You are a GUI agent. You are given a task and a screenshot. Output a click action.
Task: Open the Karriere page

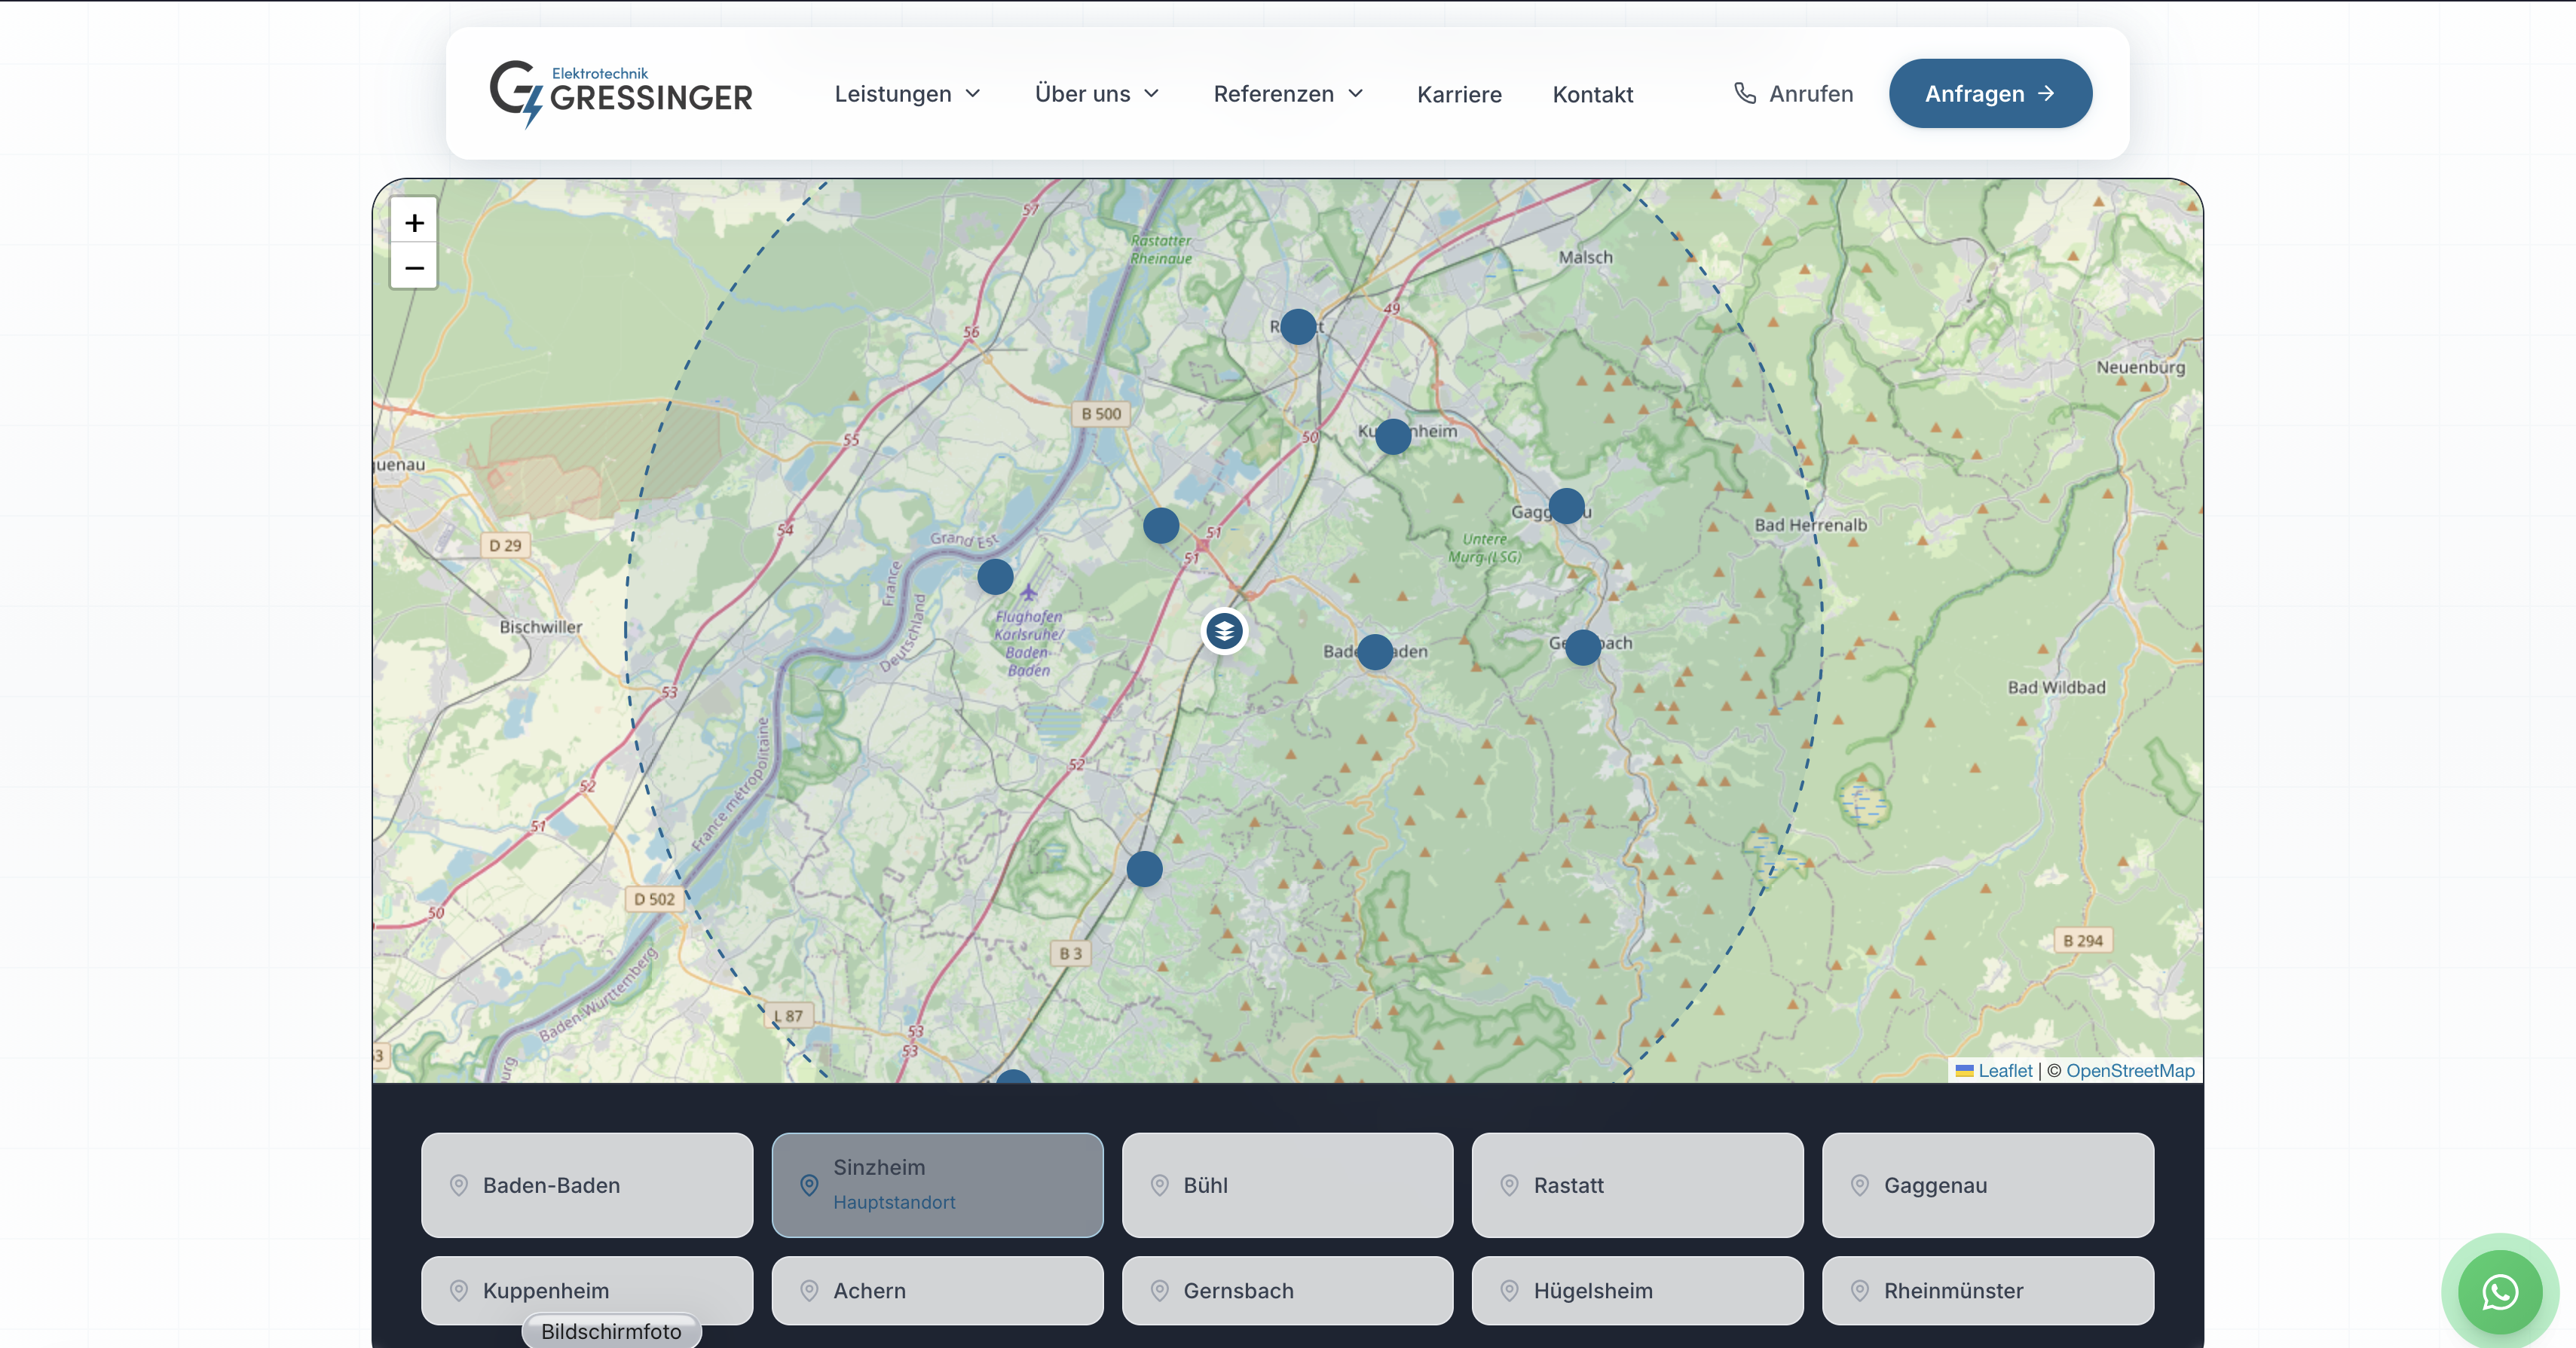pyautogui.click(x=1459, y=95)
